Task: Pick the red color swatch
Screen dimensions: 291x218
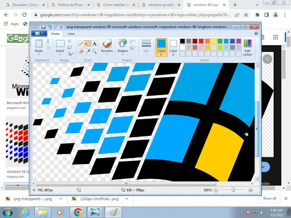Action: pos(201,41)
